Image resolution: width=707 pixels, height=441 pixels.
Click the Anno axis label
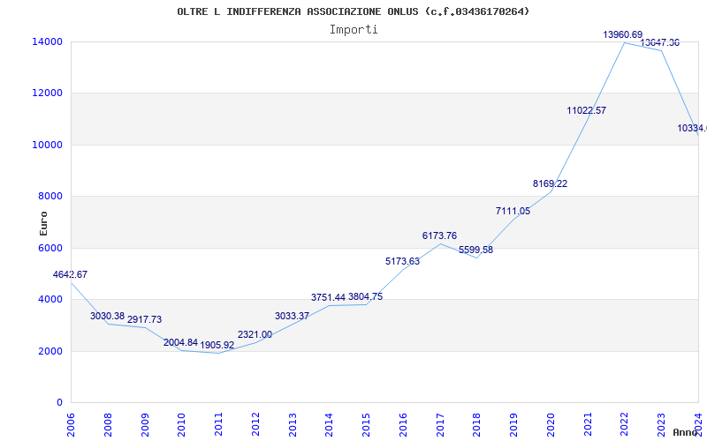685,432
